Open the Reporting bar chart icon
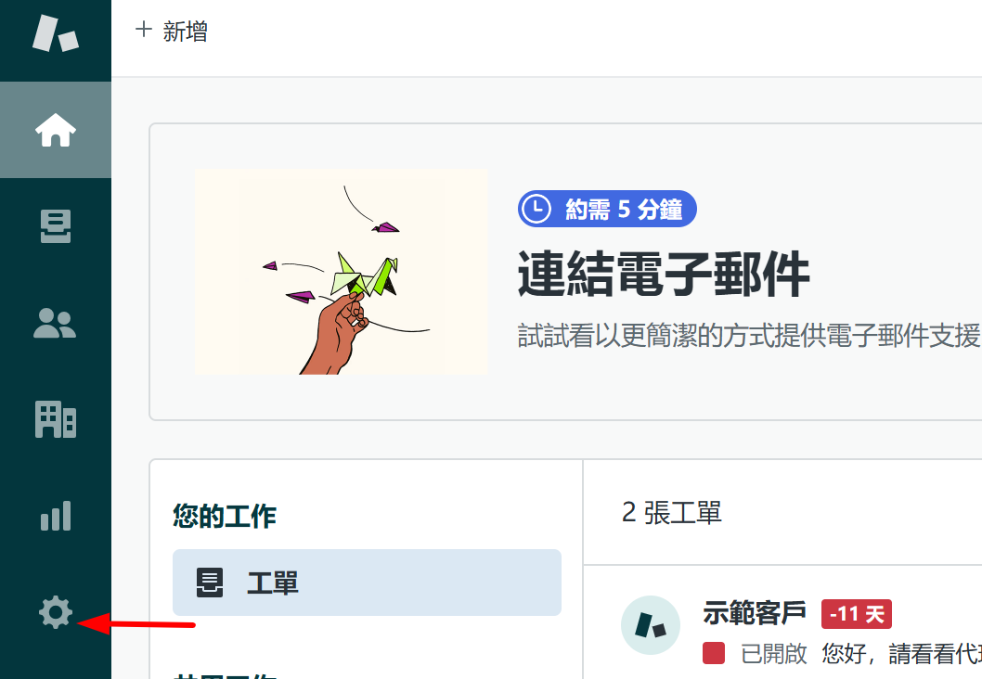 pyautogui.click(x=56, y=516)
